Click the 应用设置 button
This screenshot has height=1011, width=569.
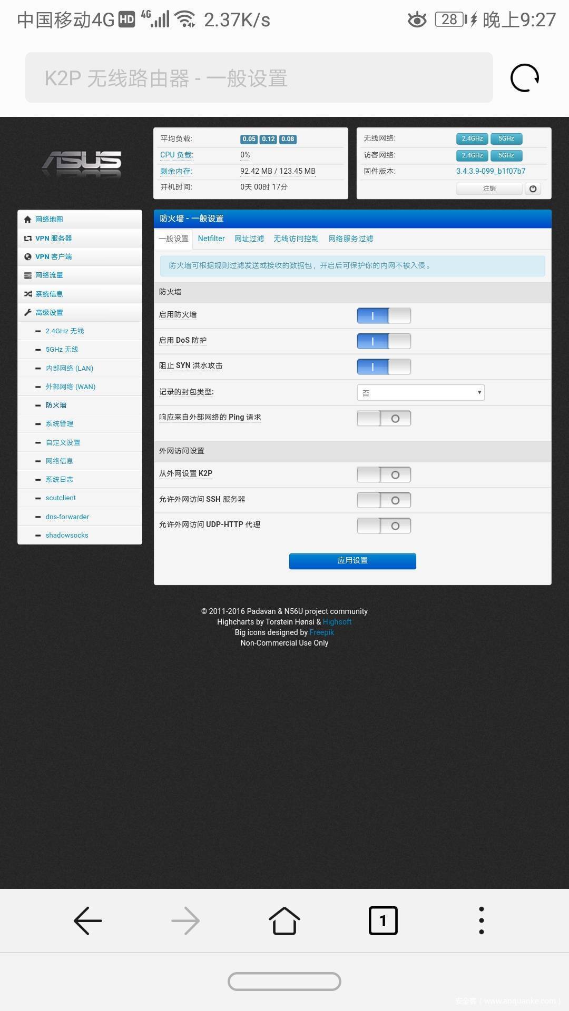coord(352,561)
